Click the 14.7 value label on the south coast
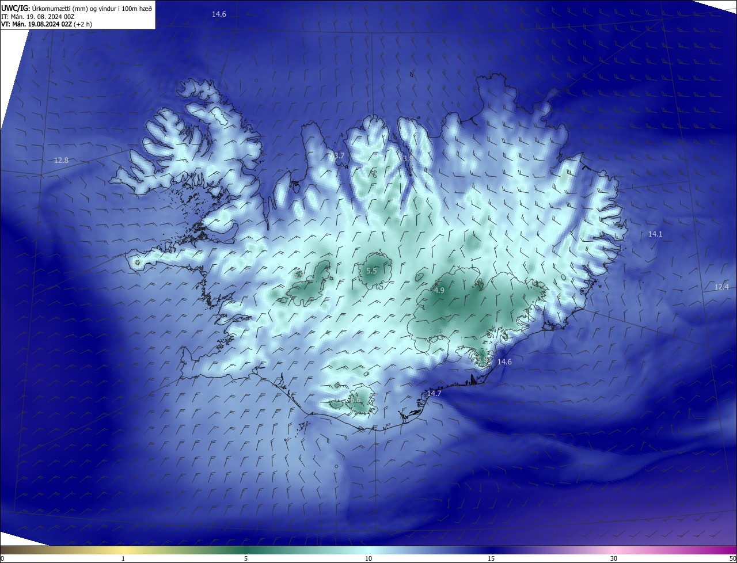Screen dimensions: 737x563 pyautogui.click(x=434, y=393)
